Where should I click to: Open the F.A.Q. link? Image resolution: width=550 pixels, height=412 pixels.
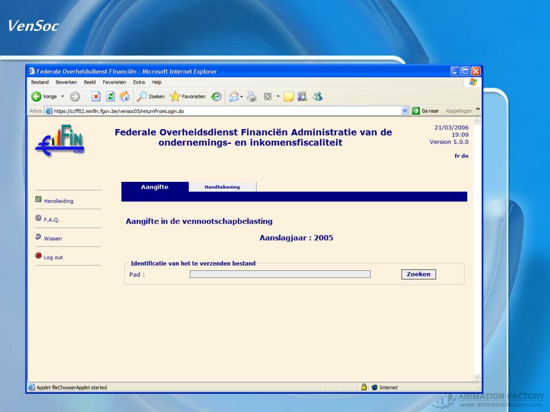point(52,220)
